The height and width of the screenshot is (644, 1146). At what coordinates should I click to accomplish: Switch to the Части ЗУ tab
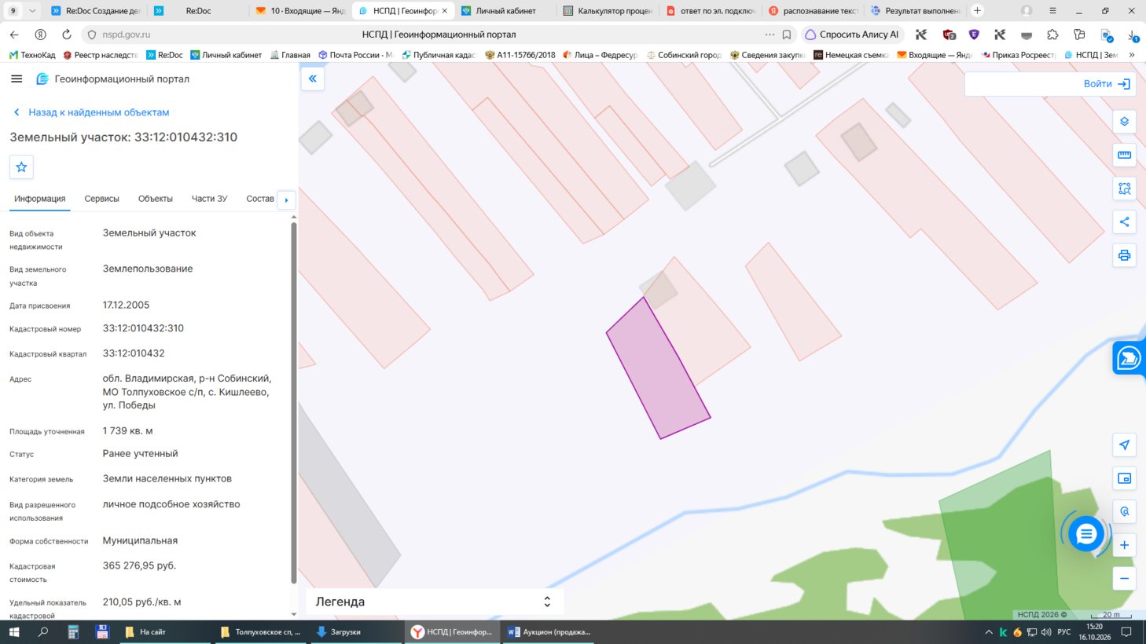tap(209, 199)
